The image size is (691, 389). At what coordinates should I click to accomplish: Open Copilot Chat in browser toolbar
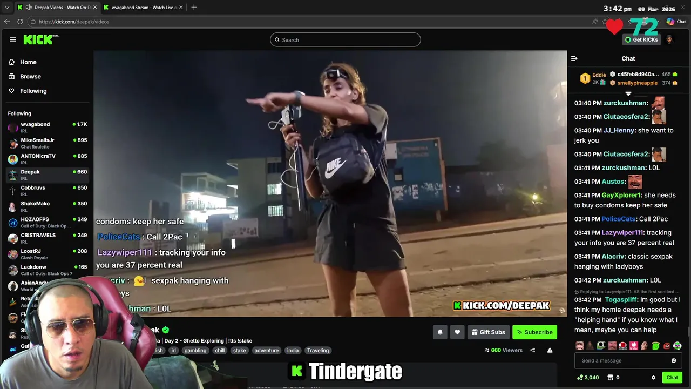click(676, 22)
